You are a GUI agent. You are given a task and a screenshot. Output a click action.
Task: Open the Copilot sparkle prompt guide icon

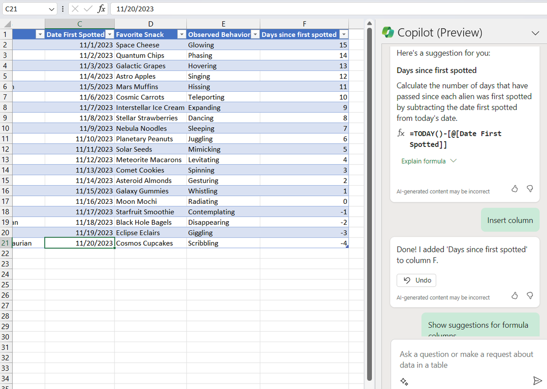click(x=404, y=381)
